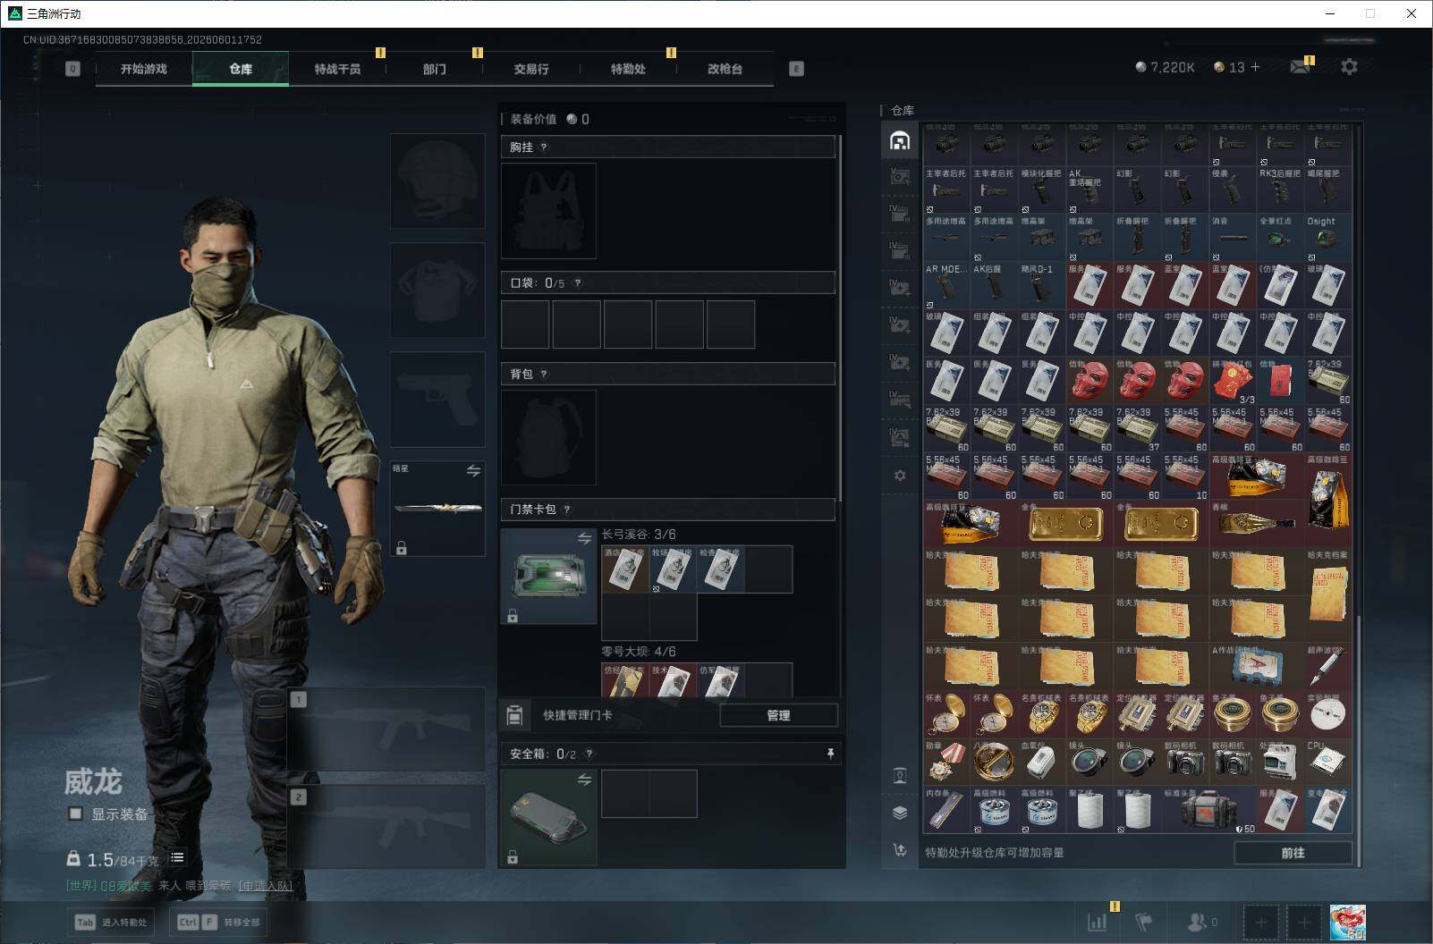The image size is (1433, 944).
Task: Click the E key next-tab button
Action: [x=796, y=69]
